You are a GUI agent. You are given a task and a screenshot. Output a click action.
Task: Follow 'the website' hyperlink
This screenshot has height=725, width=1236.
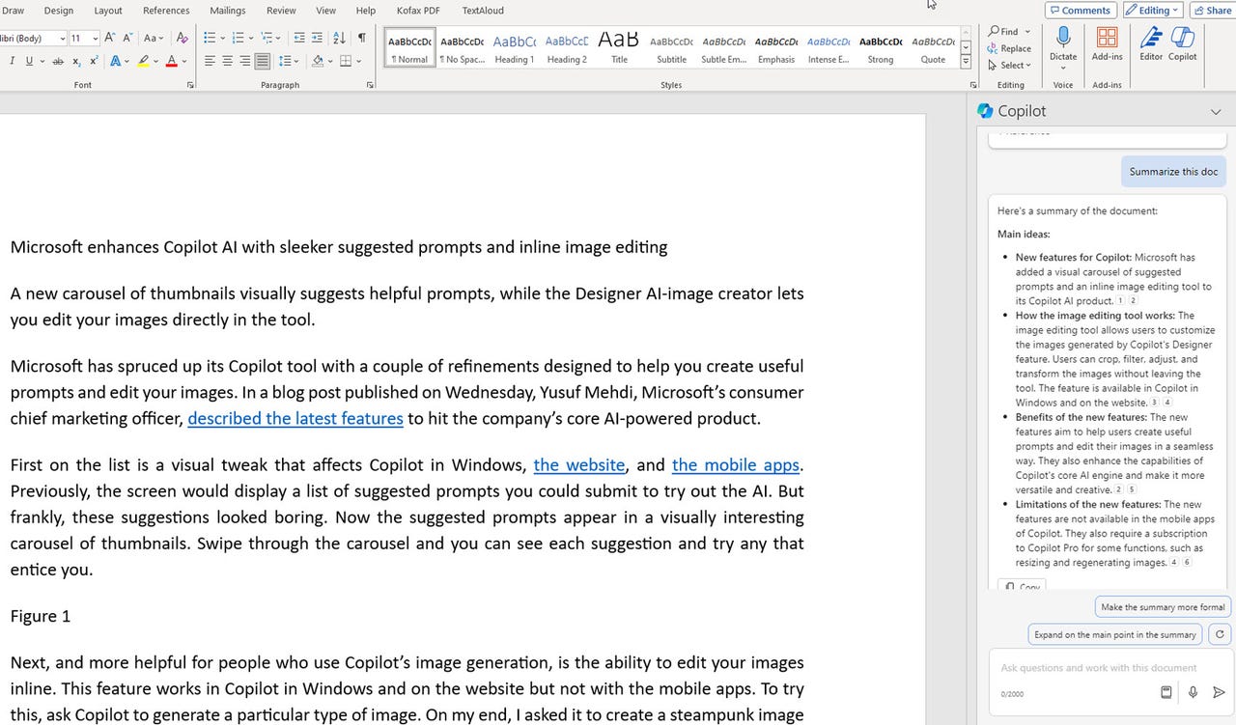tap(579, 464)
